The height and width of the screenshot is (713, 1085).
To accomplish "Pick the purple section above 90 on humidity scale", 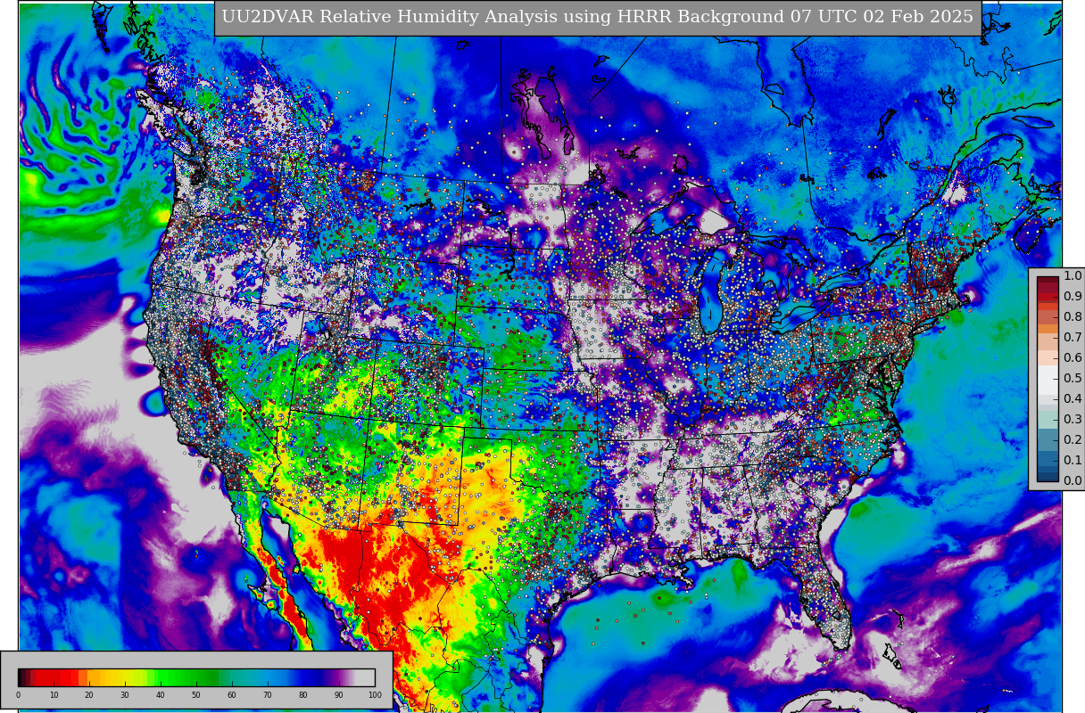I will point(339,677).
